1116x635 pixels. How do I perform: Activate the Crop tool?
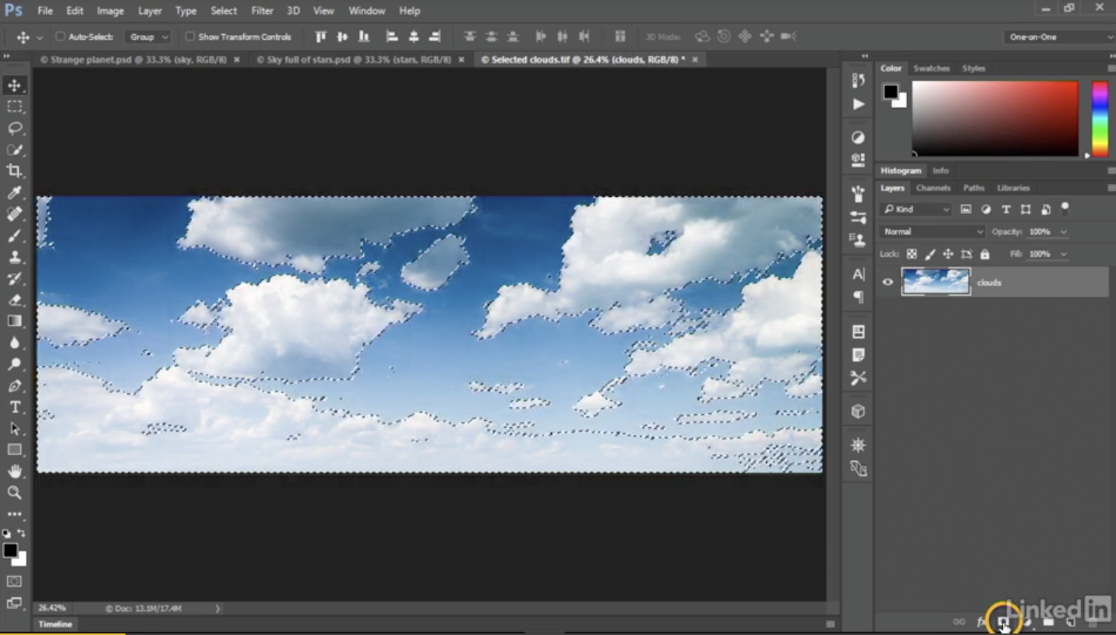click(15, 171)
